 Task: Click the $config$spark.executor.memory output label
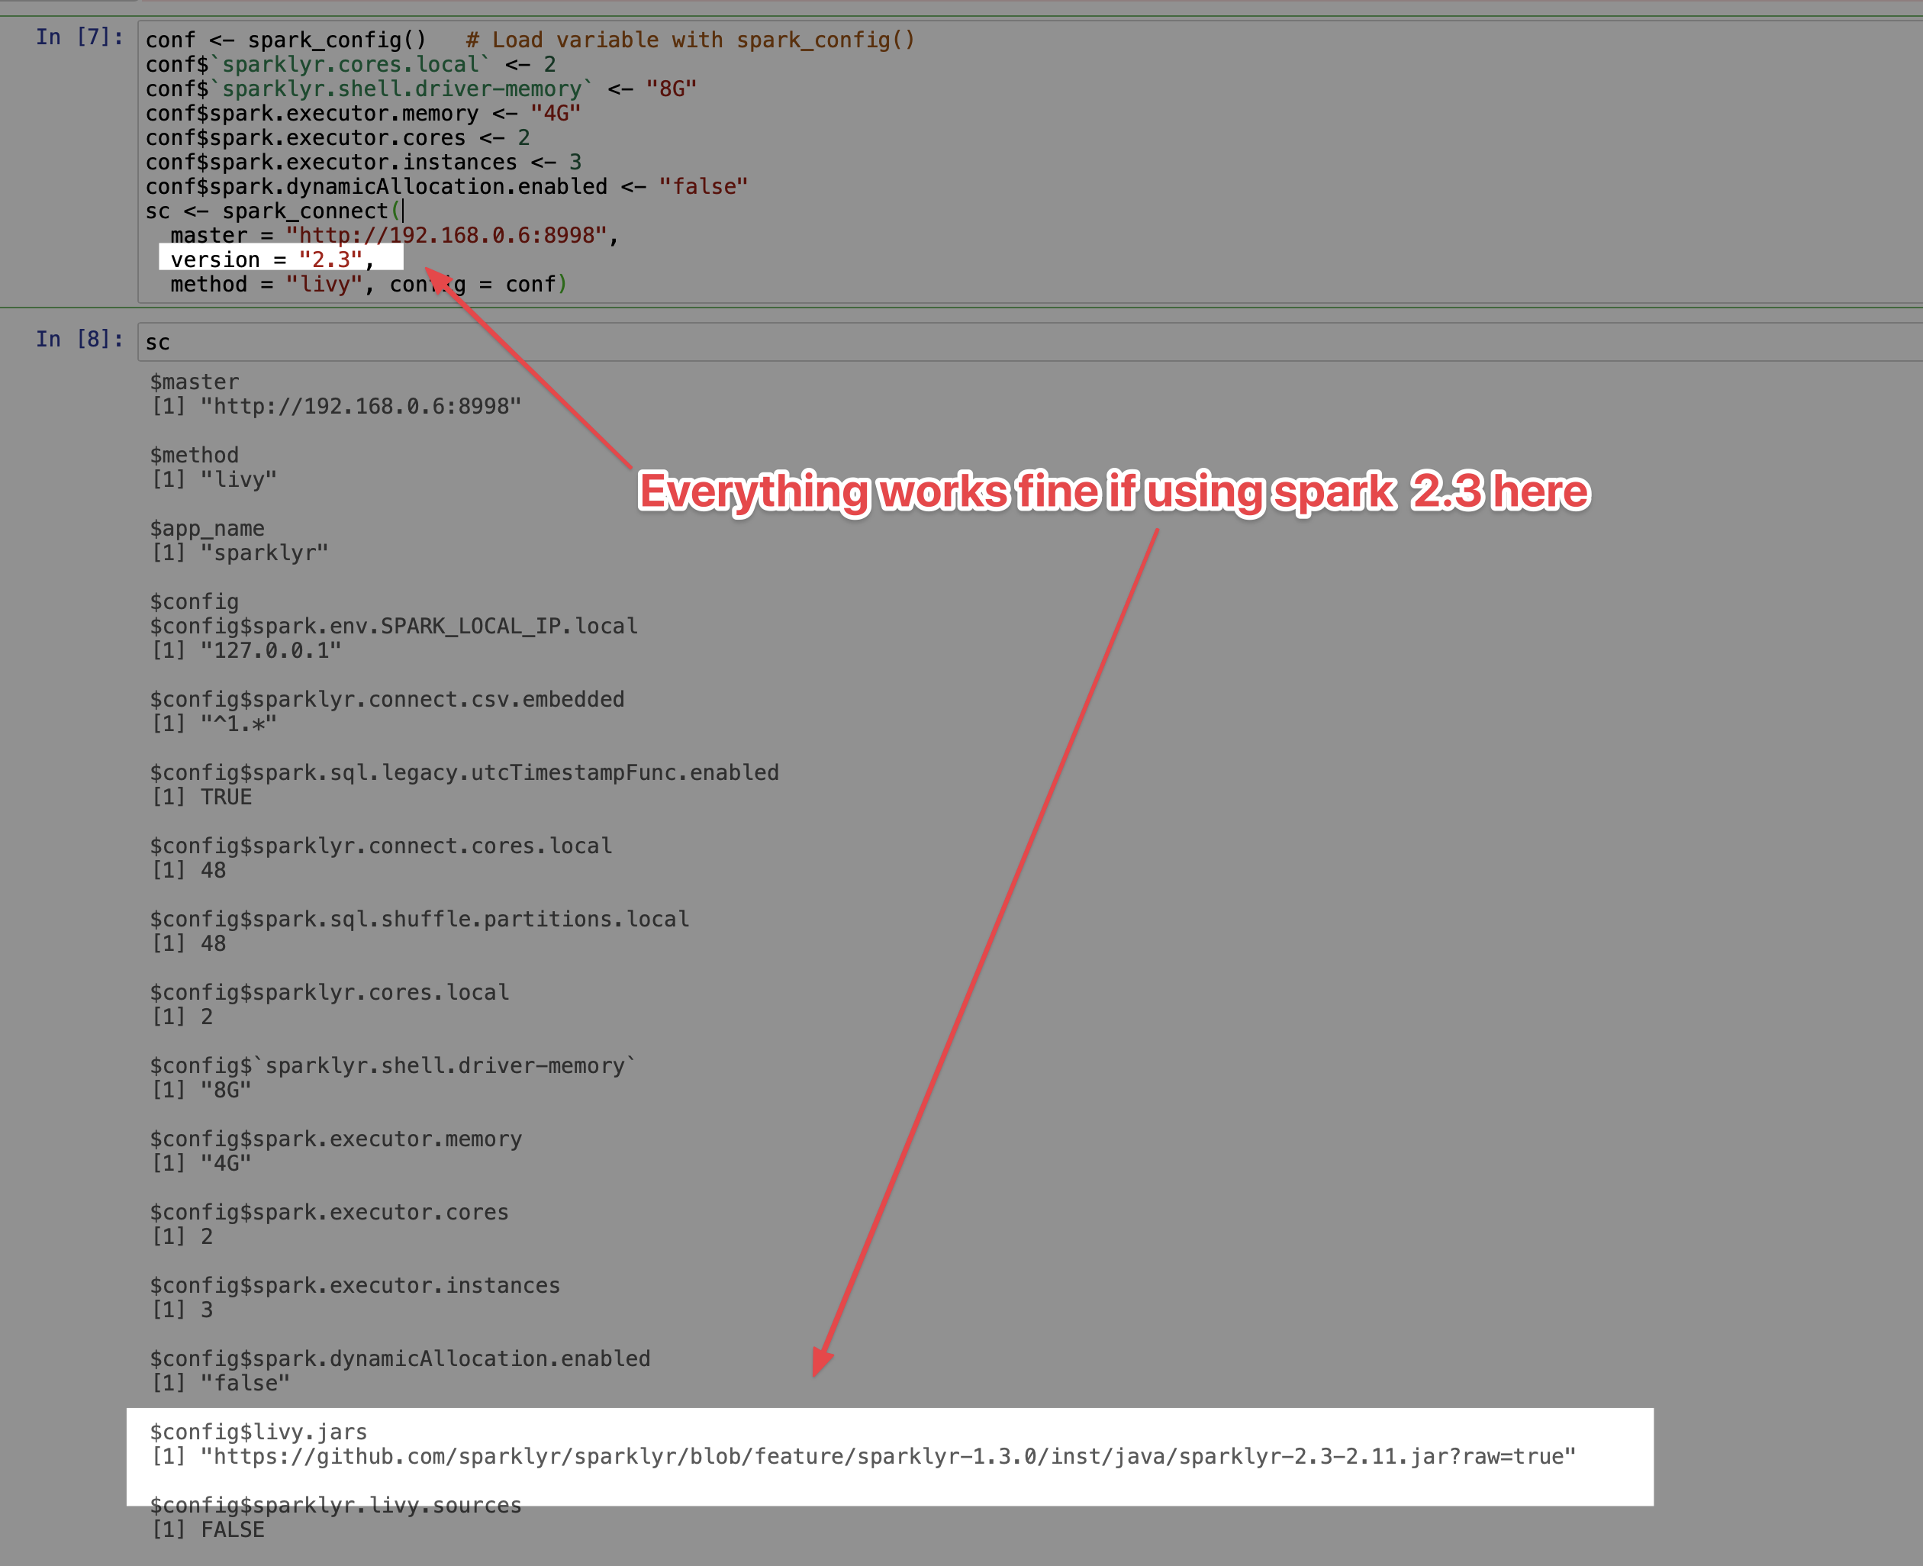tap(336, 1139)
